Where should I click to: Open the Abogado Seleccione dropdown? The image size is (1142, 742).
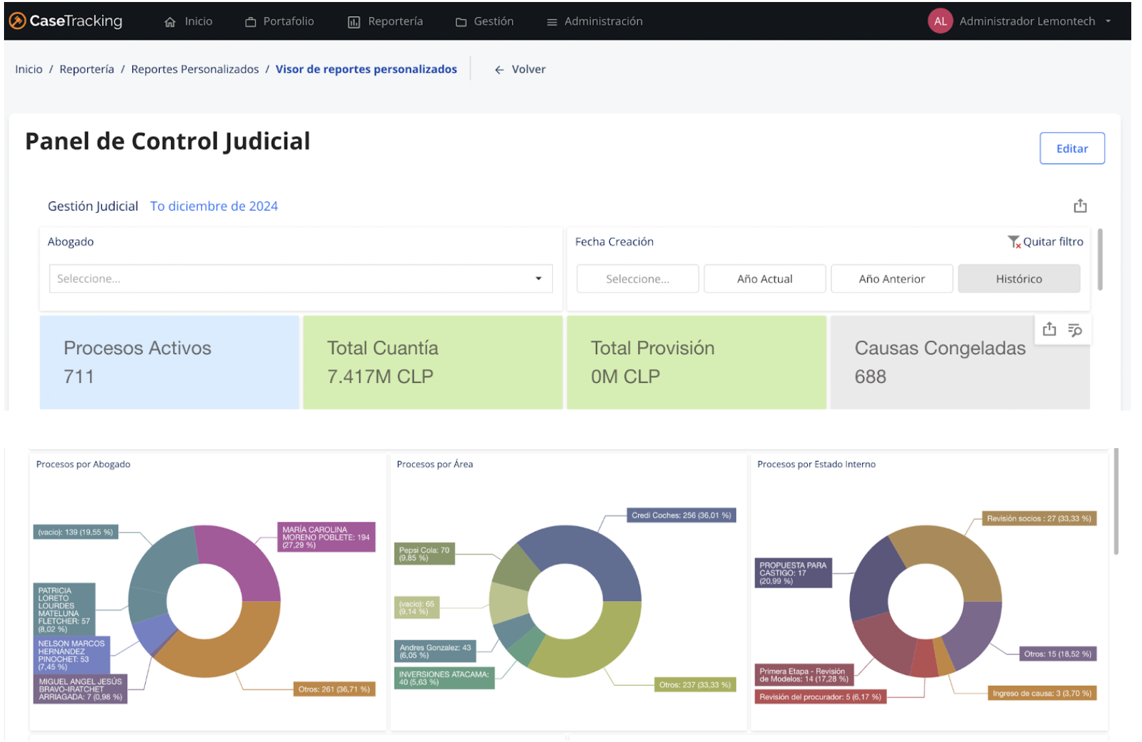point(301,278)
